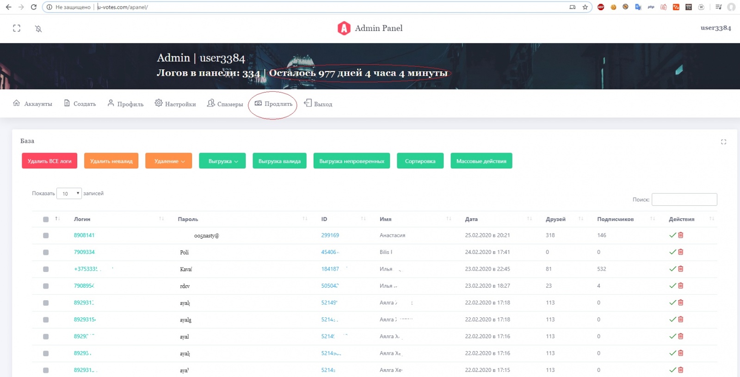Check the box for the rdev row
Viewport: 740px width, 377px height.
click(46, 286)
